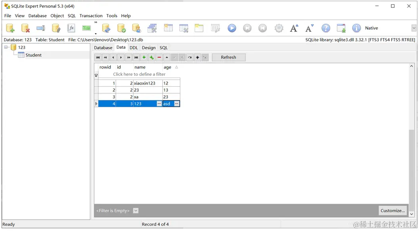Select the xiaoxin123 name cell
419x231 pixels.
[x=148, y=83]
